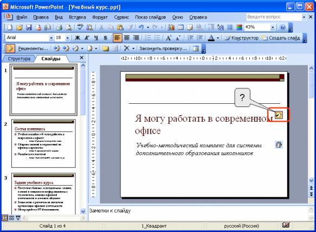
Task: Click the Cut scissors icon
Action: tap(101, 27)
